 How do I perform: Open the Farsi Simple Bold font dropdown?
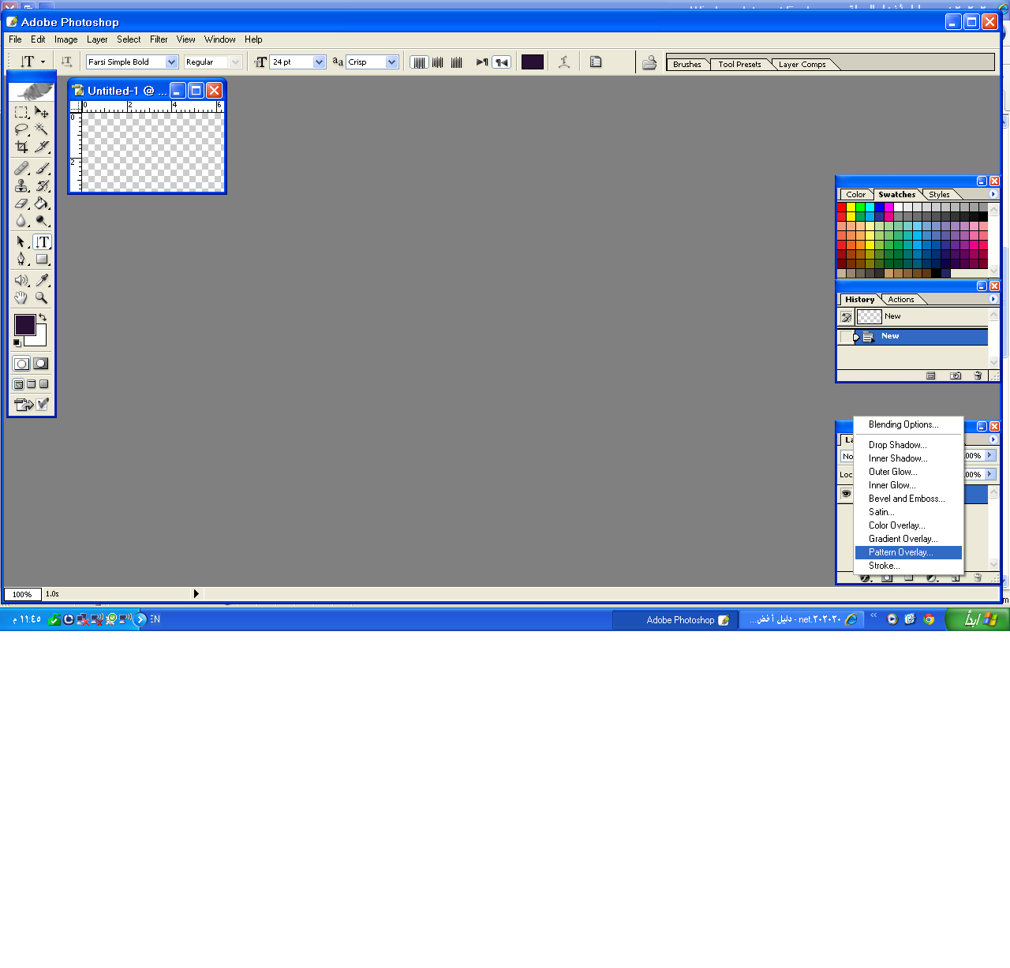pyautogui.click(x=171, y=62)
